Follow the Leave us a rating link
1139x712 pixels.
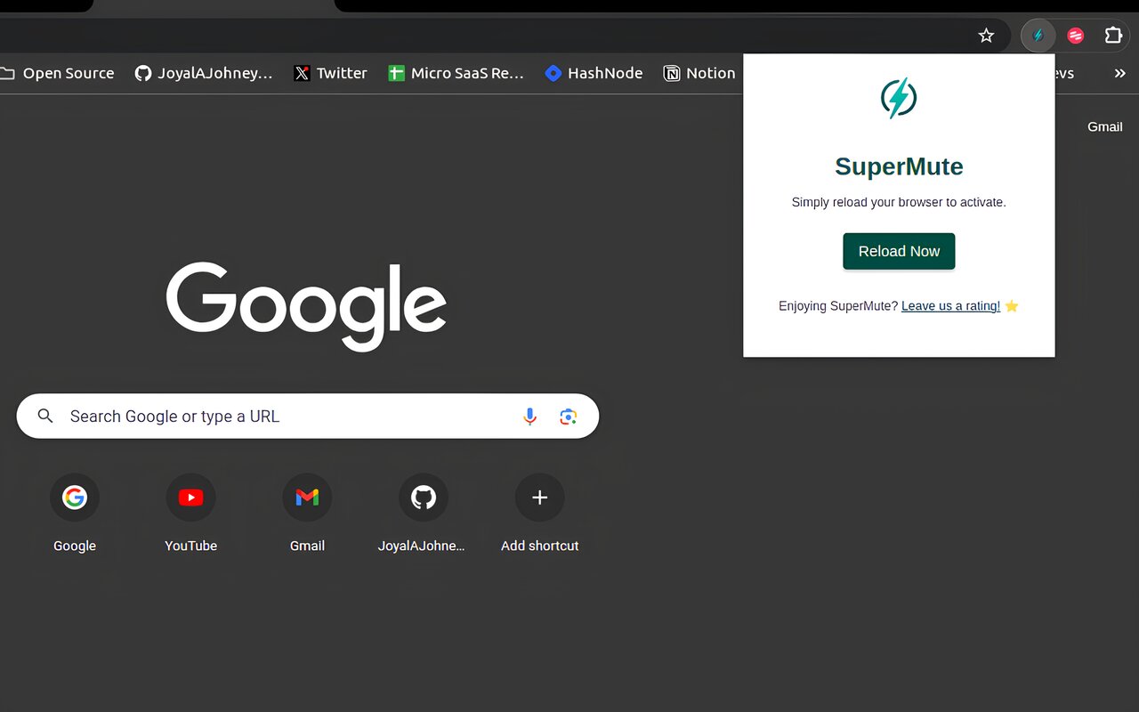click(x=950, y=306)
